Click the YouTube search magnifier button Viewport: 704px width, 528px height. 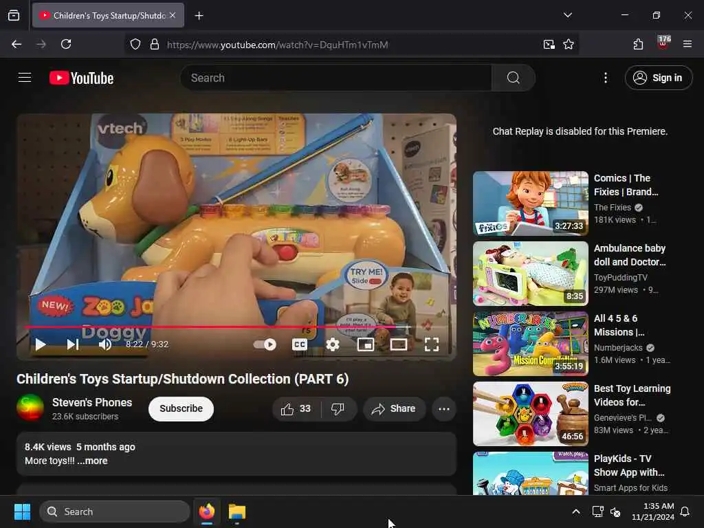click(513, 78)
